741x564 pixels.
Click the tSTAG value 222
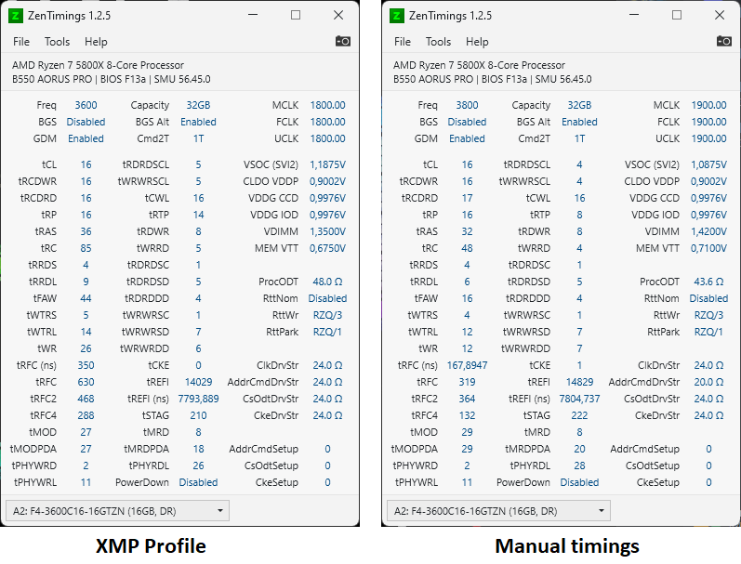click(579, 415)
